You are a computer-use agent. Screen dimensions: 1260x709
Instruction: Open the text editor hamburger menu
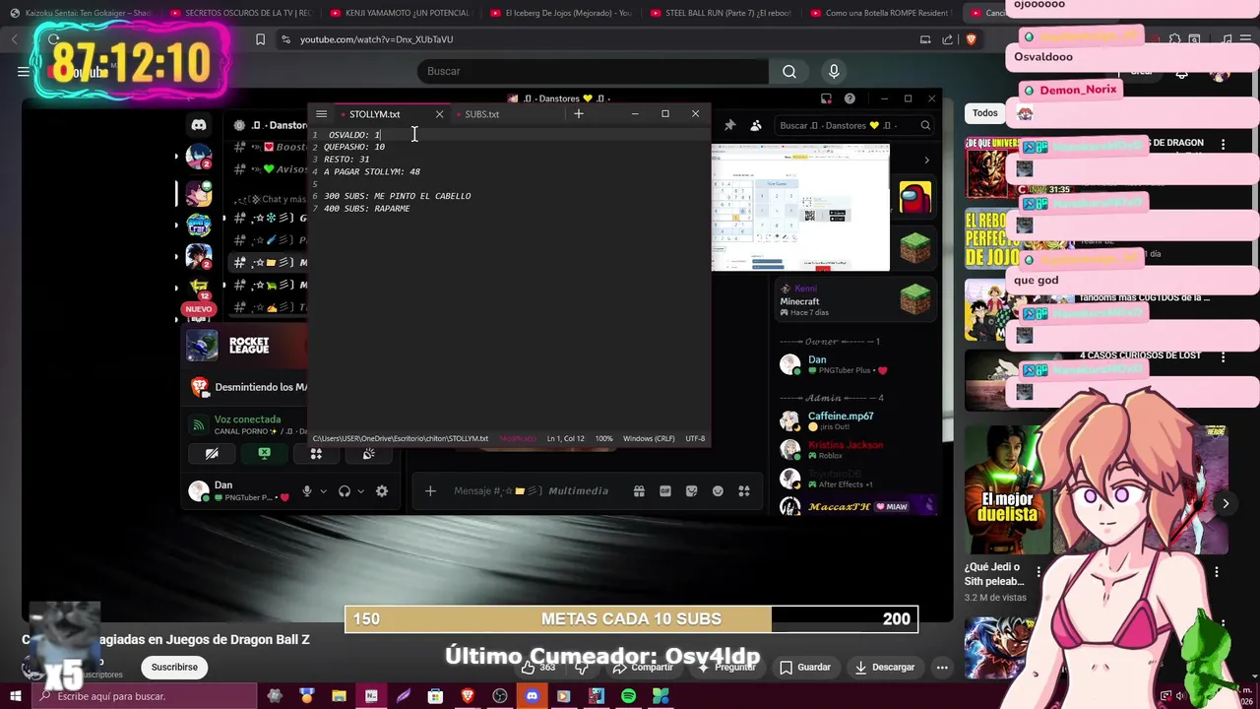[321, 114]
